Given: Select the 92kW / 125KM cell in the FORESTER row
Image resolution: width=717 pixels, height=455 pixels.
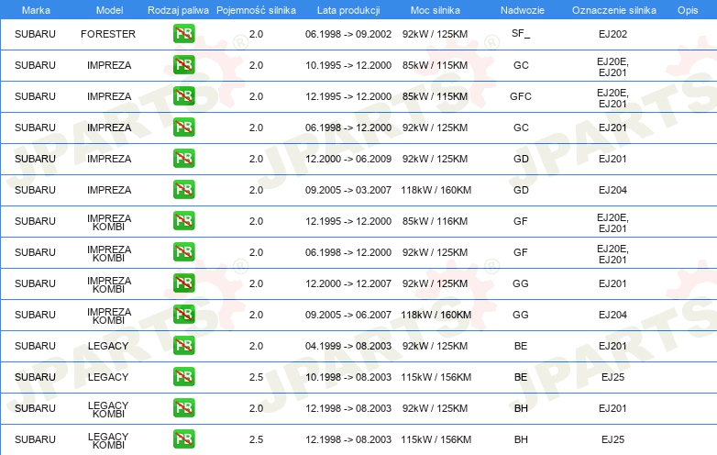Looking at the screenshot, I should tap(435, 34).
